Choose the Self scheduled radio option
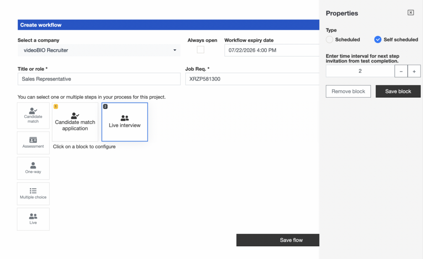 tap(378, 39)
